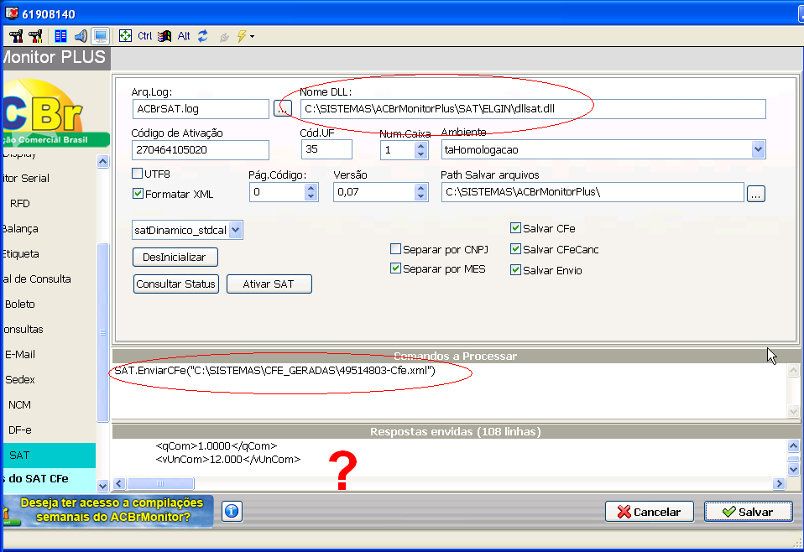The image size is (804, 552).
Task: Click the responses horizontal scrollbar thumb
Action: click(x=160, y=483)
